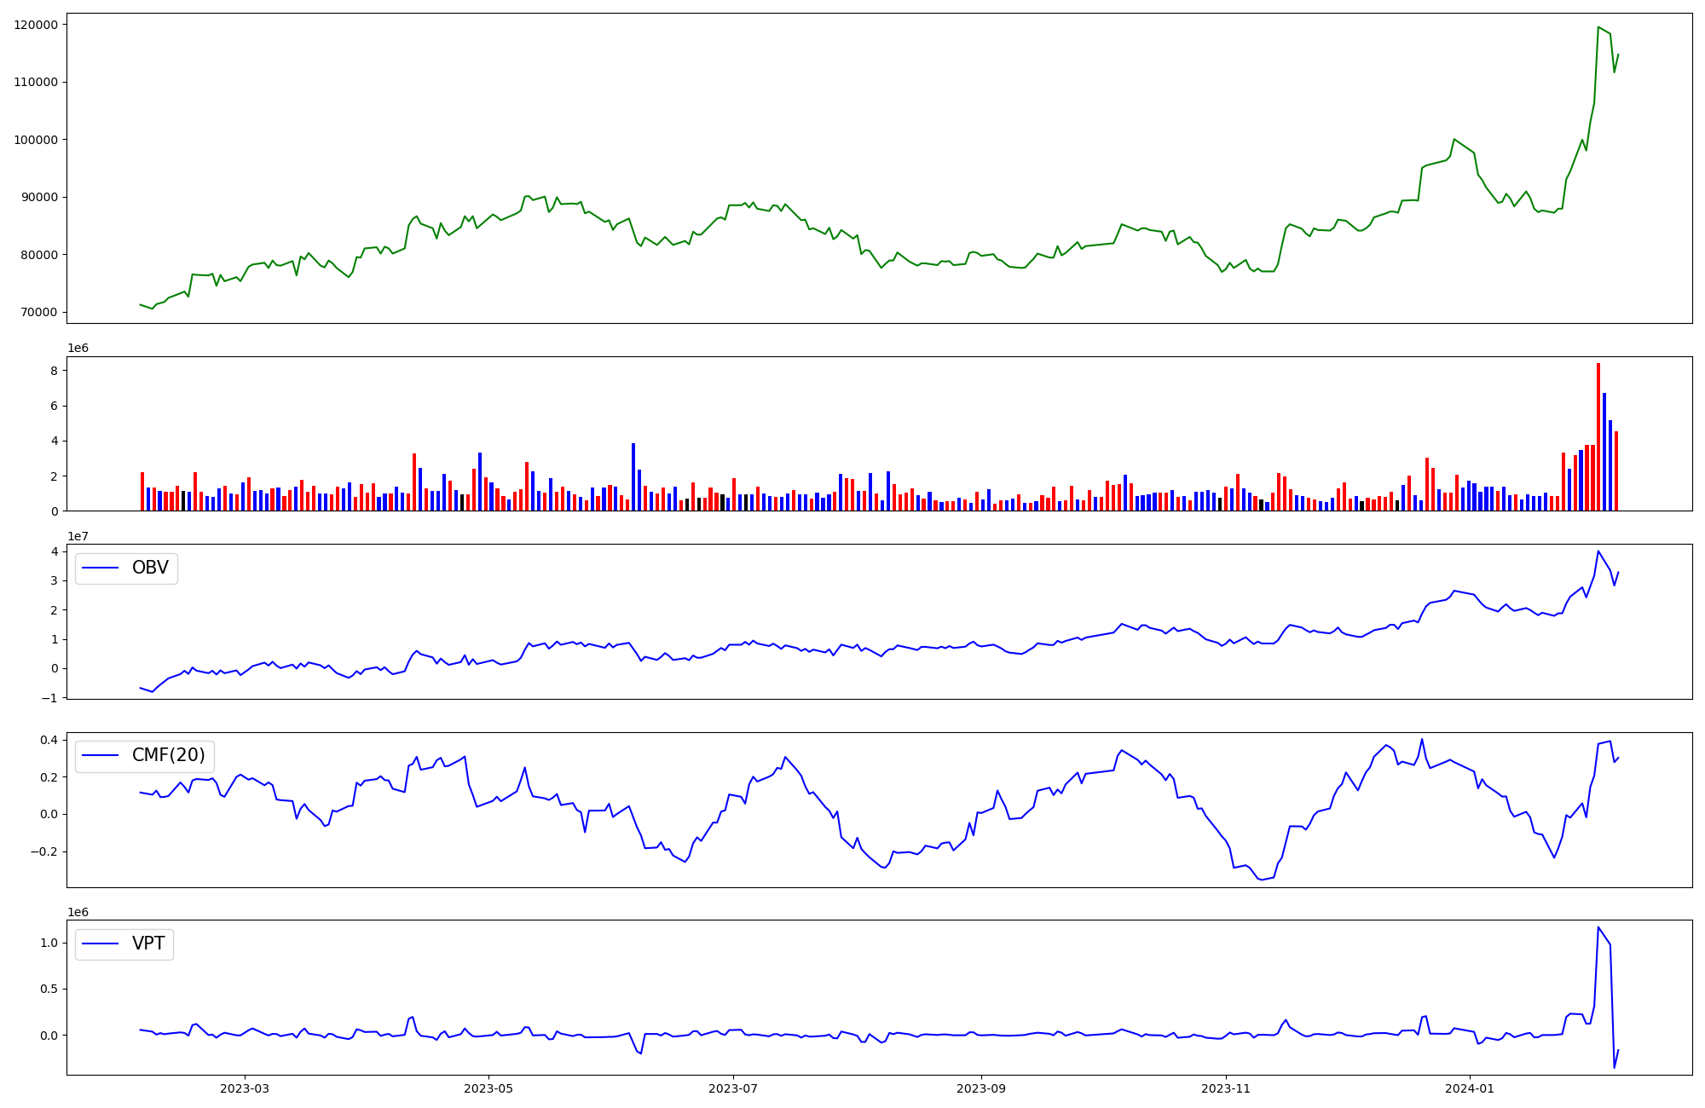This screenshot has width=1705, height=1108.
Task: Click the VPT legend label
Action: tap(148, 944)
